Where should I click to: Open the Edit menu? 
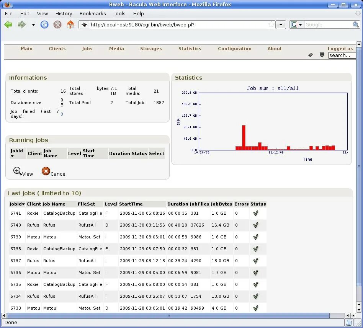point(25,14)
